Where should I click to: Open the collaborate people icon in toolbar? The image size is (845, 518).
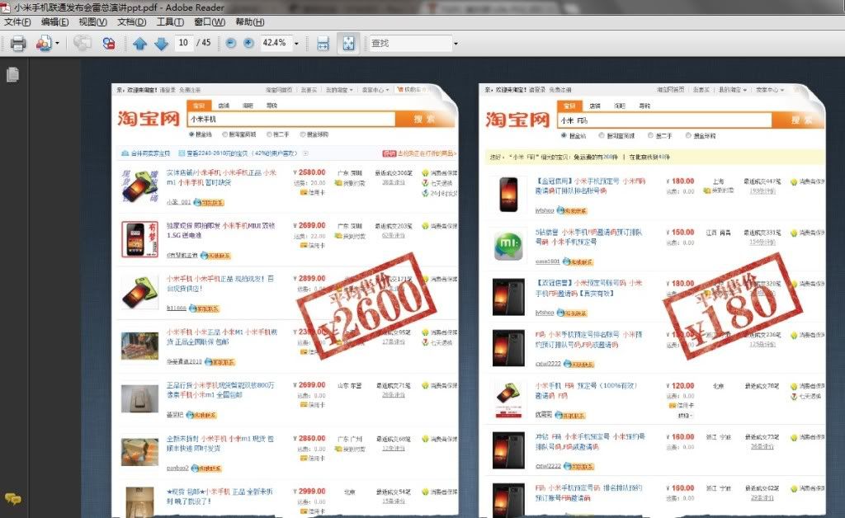click(43, 43)
